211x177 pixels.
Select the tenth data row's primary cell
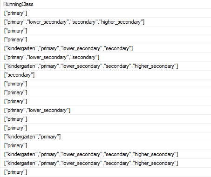click(x=106, y=92)
